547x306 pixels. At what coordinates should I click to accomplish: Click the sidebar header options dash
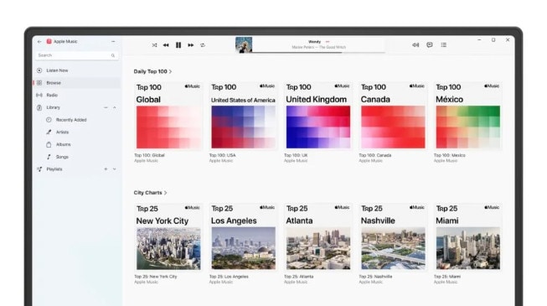point(113,42)
